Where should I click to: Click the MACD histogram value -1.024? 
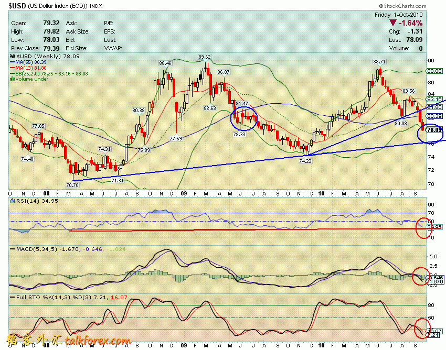pyautogui.click(x=116, y=249)
